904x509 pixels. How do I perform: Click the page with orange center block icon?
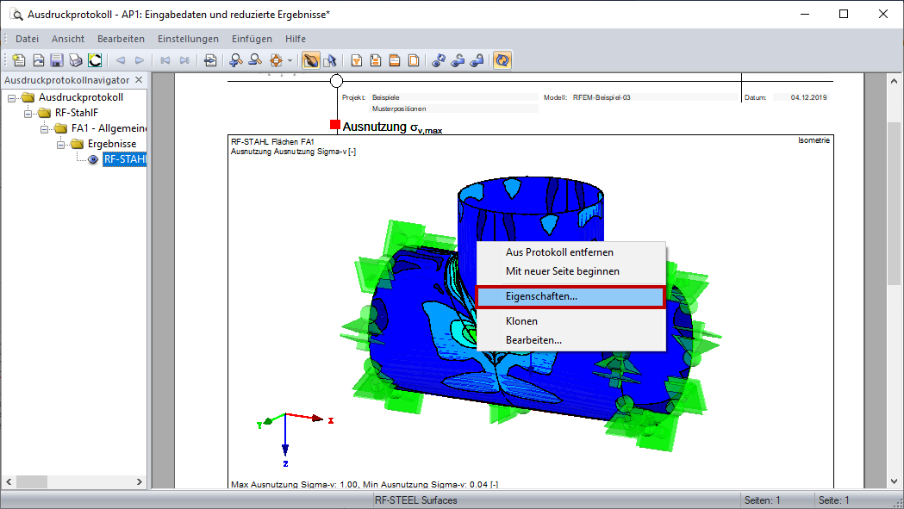[x=376, y=60]
